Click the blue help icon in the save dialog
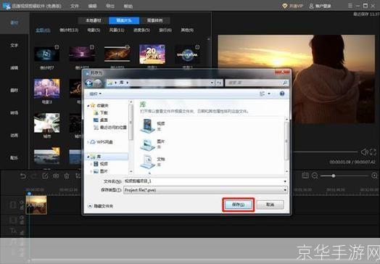Viewport: 380px width, 264px height. [282, 94]
